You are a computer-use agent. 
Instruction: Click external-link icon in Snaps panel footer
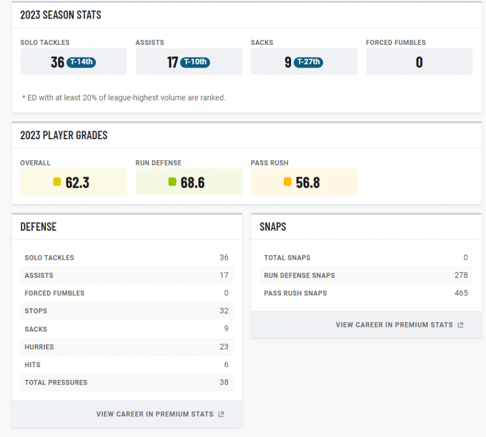click(460, 325)
